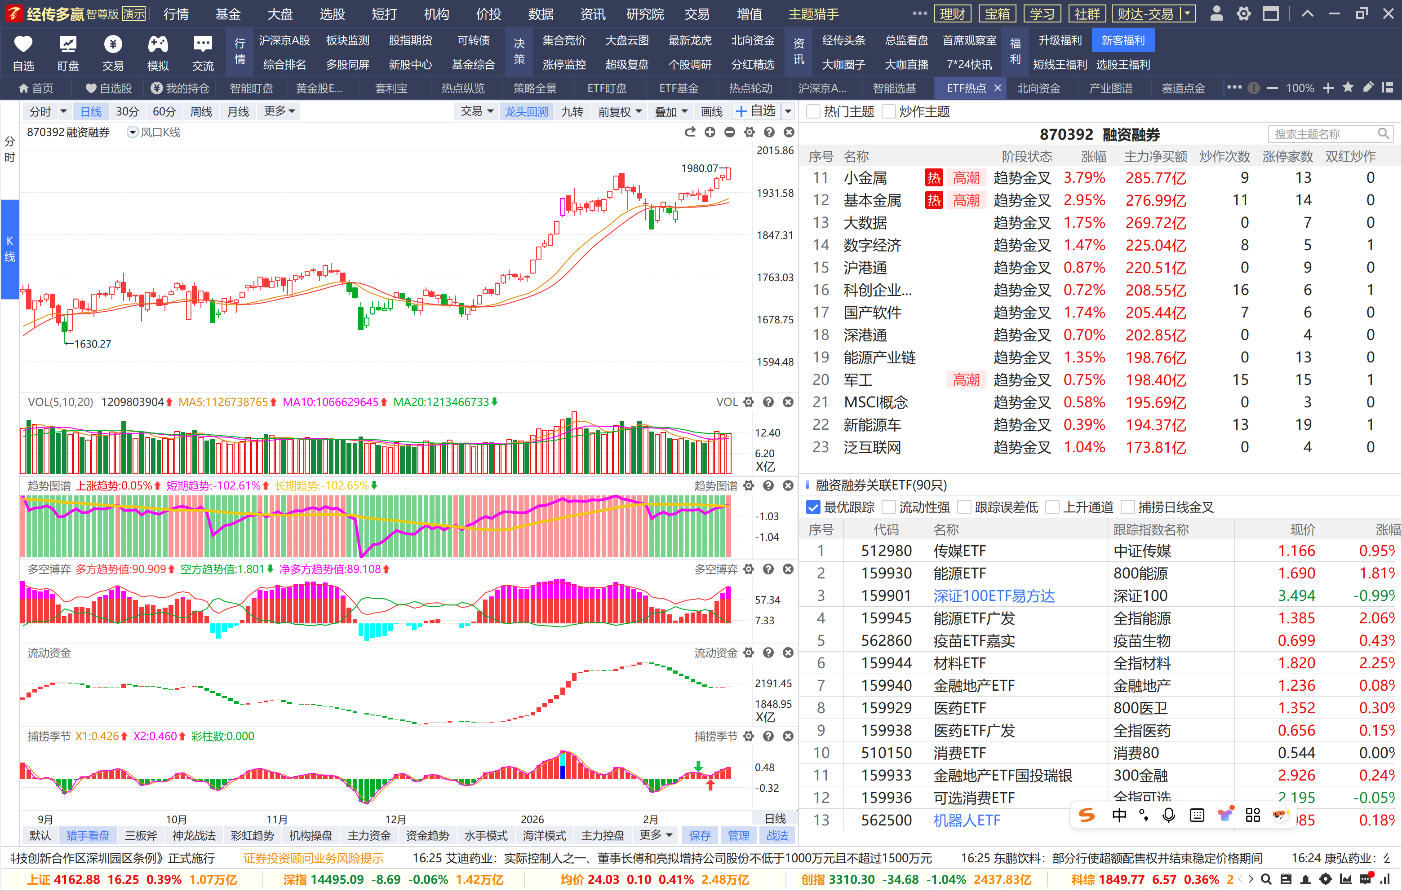Click the VOL panel settings gear

749,402
